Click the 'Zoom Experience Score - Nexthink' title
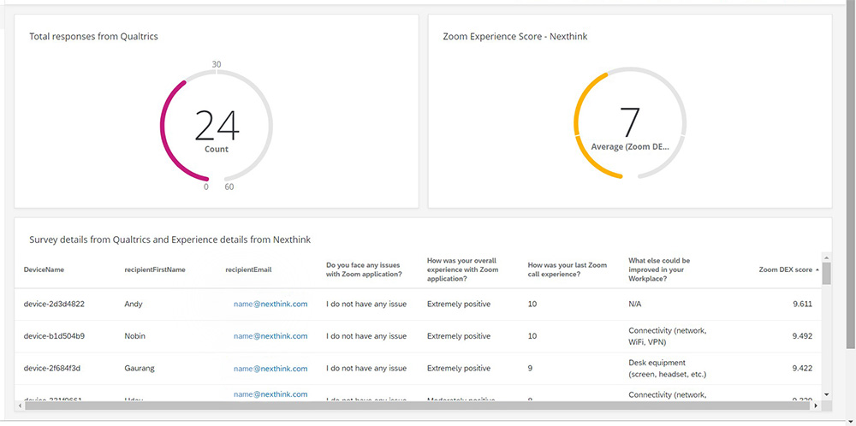 pyautogui.click(x=514, y=37)
